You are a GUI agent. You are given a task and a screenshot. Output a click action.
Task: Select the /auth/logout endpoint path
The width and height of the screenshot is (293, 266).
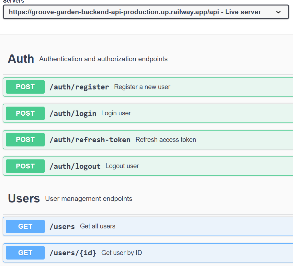(75, 166)
